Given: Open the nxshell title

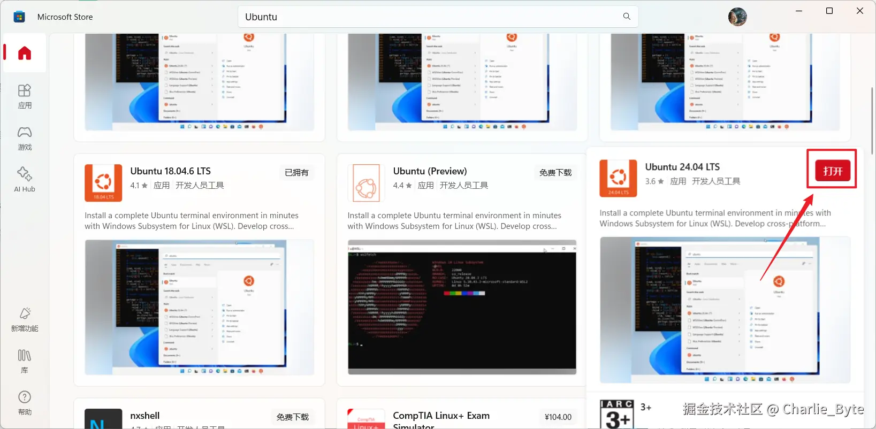Looking at the screenshot, I should click(x=145, y=416).
